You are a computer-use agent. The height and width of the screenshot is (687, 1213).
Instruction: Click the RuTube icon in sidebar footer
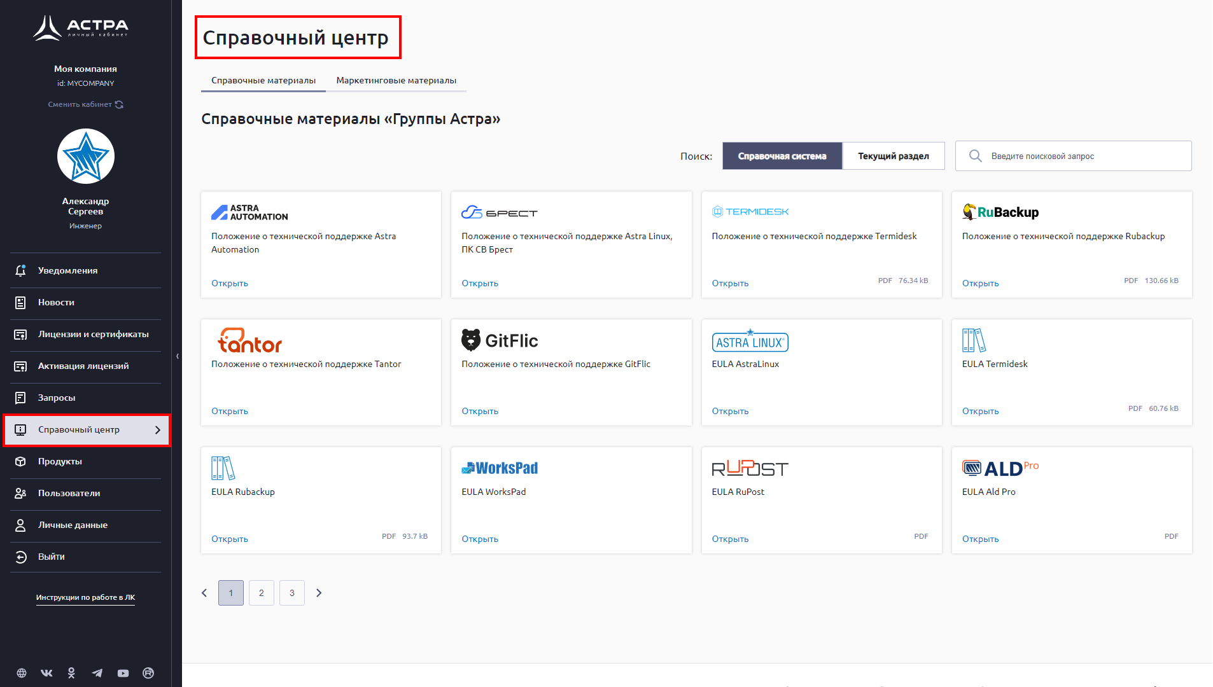click(148, 673)
